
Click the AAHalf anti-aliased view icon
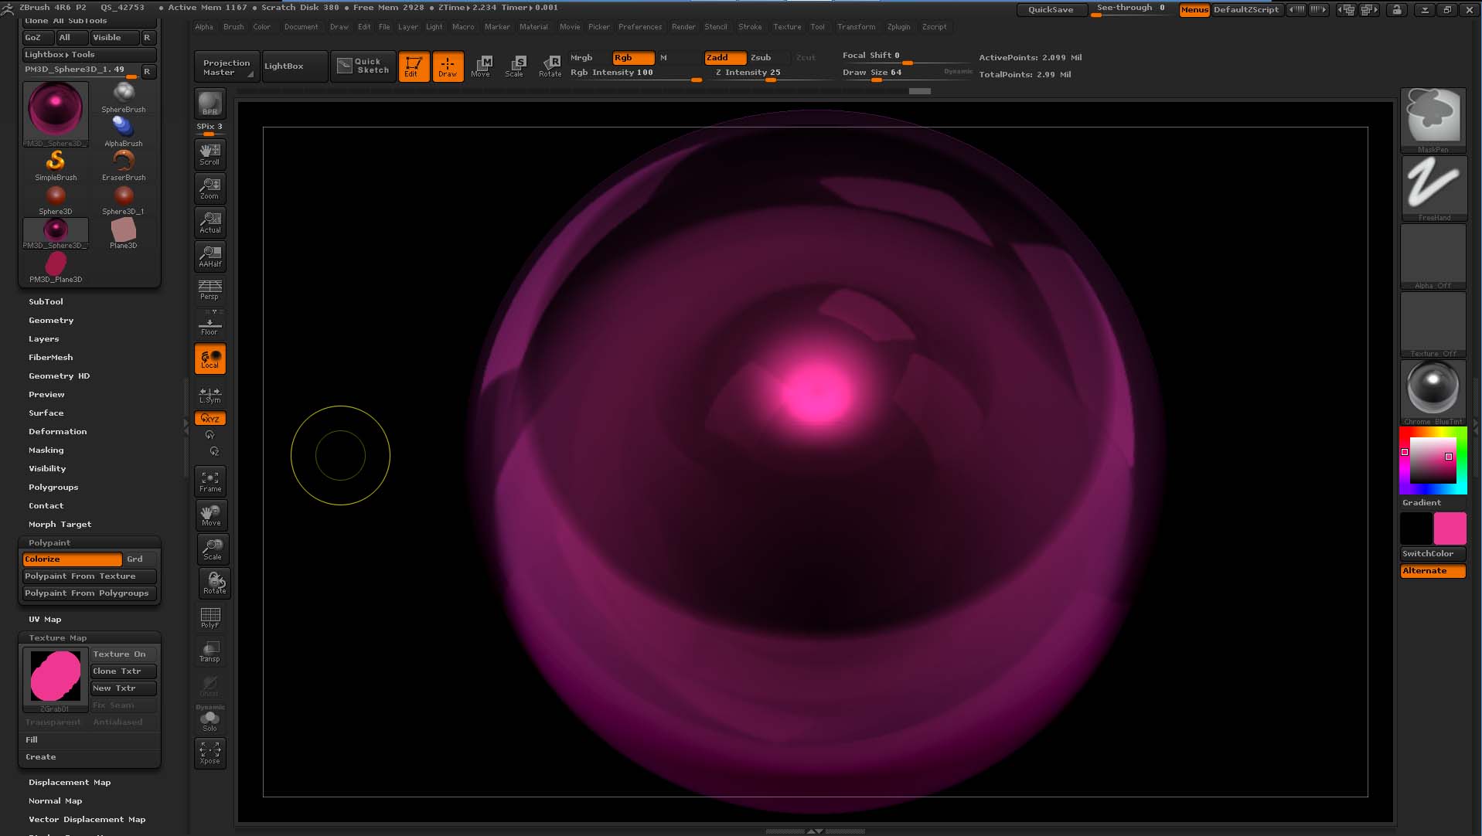[x=210, y=256]
